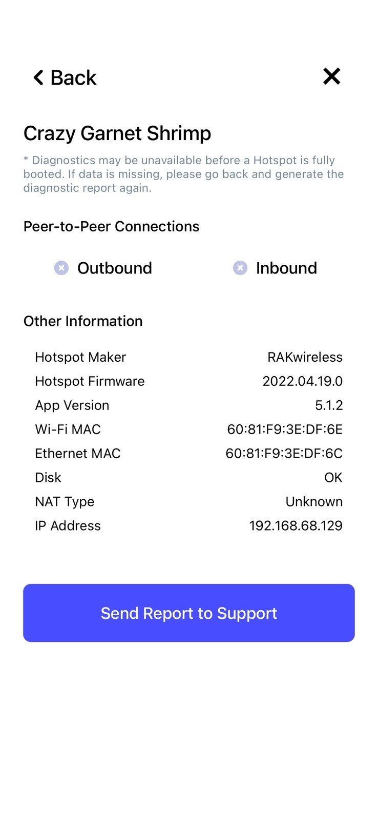Tap the crossed-circle icon beside Outbound

pos(61,267)
